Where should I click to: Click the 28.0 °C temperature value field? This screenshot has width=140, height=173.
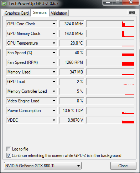click(72, 43)
